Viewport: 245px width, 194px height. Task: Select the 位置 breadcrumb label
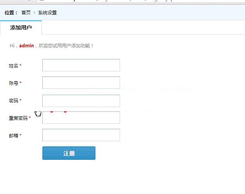(11, 13)
